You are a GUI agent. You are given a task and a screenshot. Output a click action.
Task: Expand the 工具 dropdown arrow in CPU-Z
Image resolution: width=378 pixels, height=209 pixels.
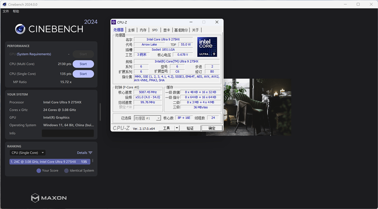point(177,128)
